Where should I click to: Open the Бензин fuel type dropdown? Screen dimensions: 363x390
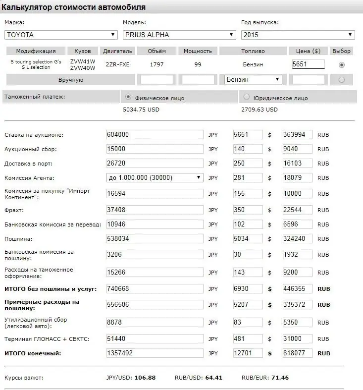pos(253,80)
